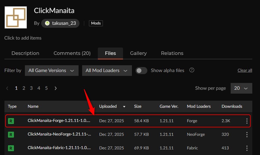Sort by the Uploaded column header
This screenshot has width=260, height=155.
click(x=108, y=106)
